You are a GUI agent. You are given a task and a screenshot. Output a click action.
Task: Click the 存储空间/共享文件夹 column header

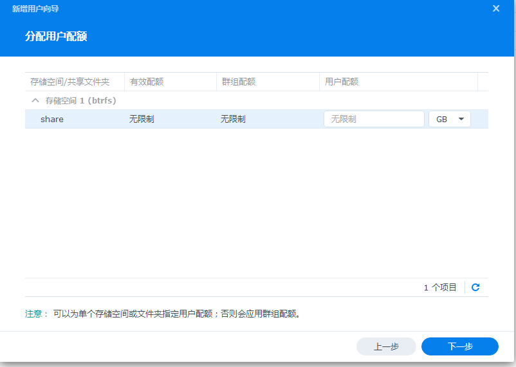click(70, 82)
